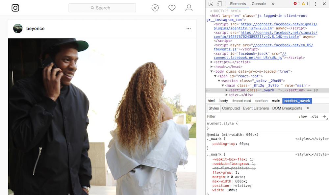This screenshot has width=329, height=195.
Task: Click the post photo image
Action: point(102,117)
